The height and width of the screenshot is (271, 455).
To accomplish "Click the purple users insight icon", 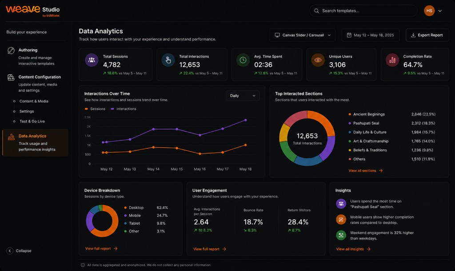I will (x=341, y=204).
